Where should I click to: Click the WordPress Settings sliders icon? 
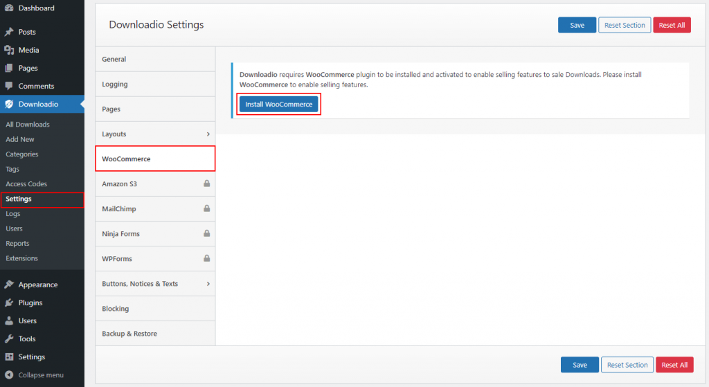[x=8, y=357]
